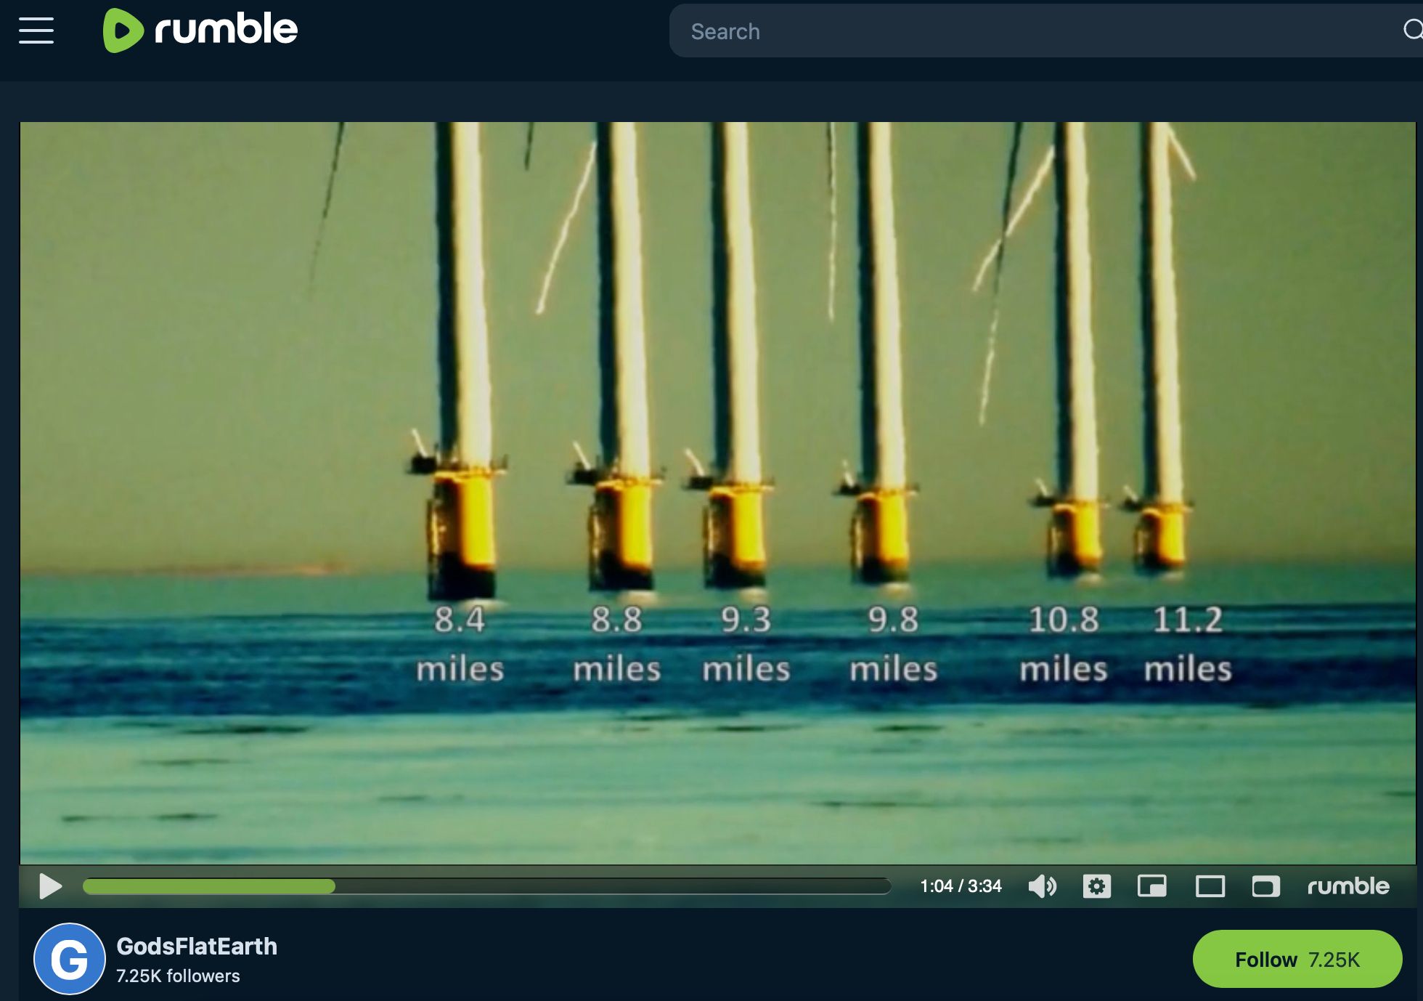This screenshot has width=1423, height=1001.
Task: Enter fullscreen mode
Action: coord(1265,886)
